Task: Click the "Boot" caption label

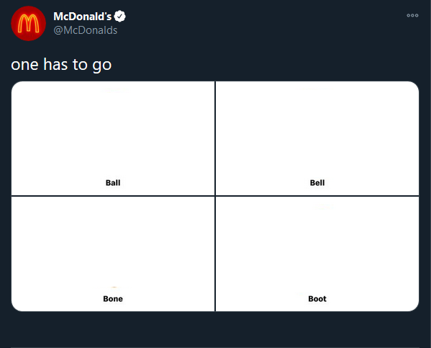Action: coord(317,299)
